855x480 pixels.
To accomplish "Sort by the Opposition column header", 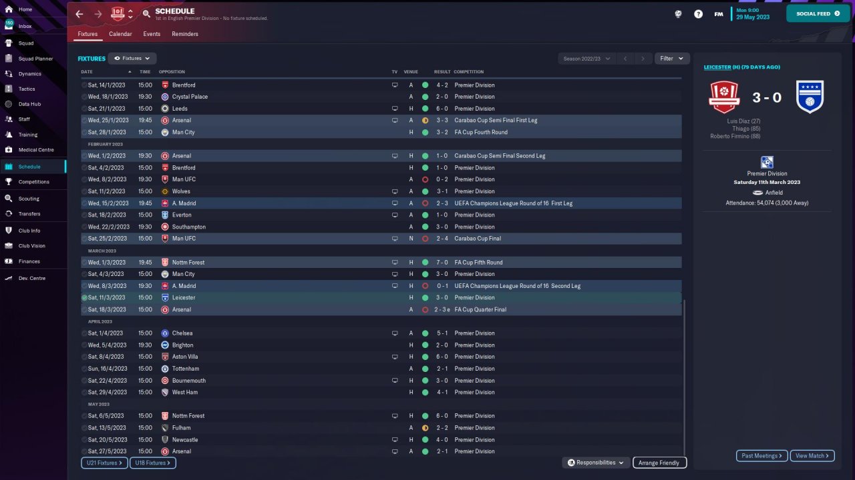I will point(172,72).
